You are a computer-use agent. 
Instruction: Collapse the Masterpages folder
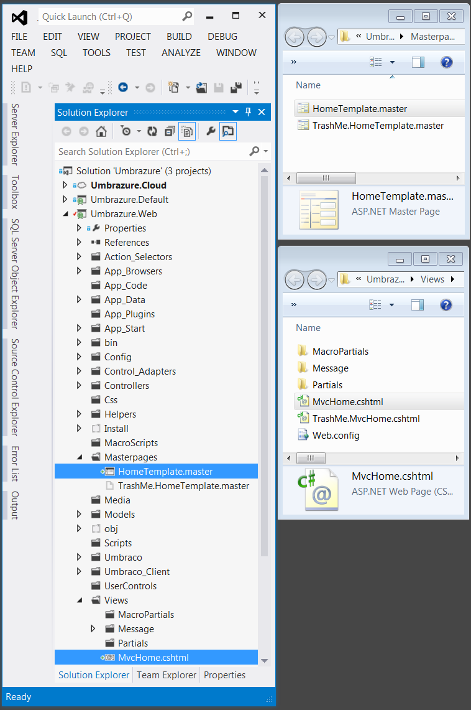point(80,457)
